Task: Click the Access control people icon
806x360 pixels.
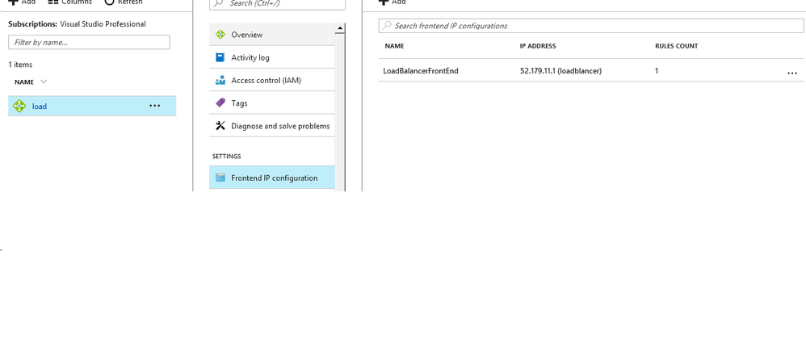Action: coord(220,80)
